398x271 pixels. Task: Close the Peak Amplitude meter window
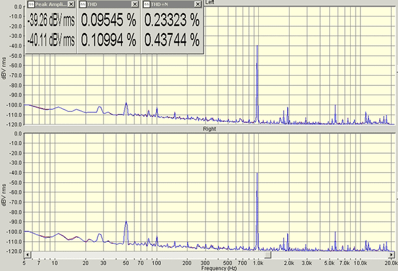tap(71, 4)
